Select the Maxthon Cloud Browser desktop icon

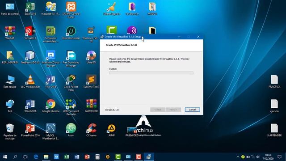click(x=50, y=59)
